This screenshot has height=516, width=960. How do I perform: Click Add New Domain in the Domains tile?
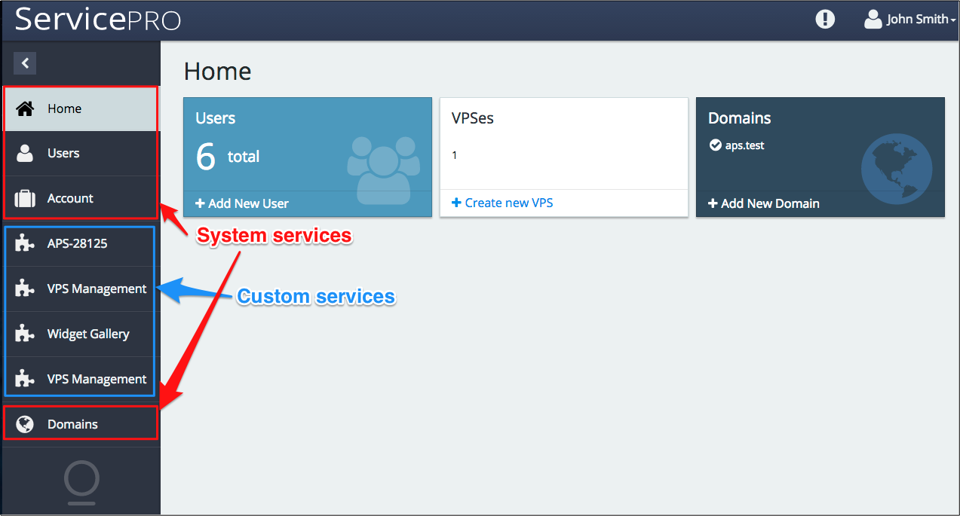click(763, 203)
